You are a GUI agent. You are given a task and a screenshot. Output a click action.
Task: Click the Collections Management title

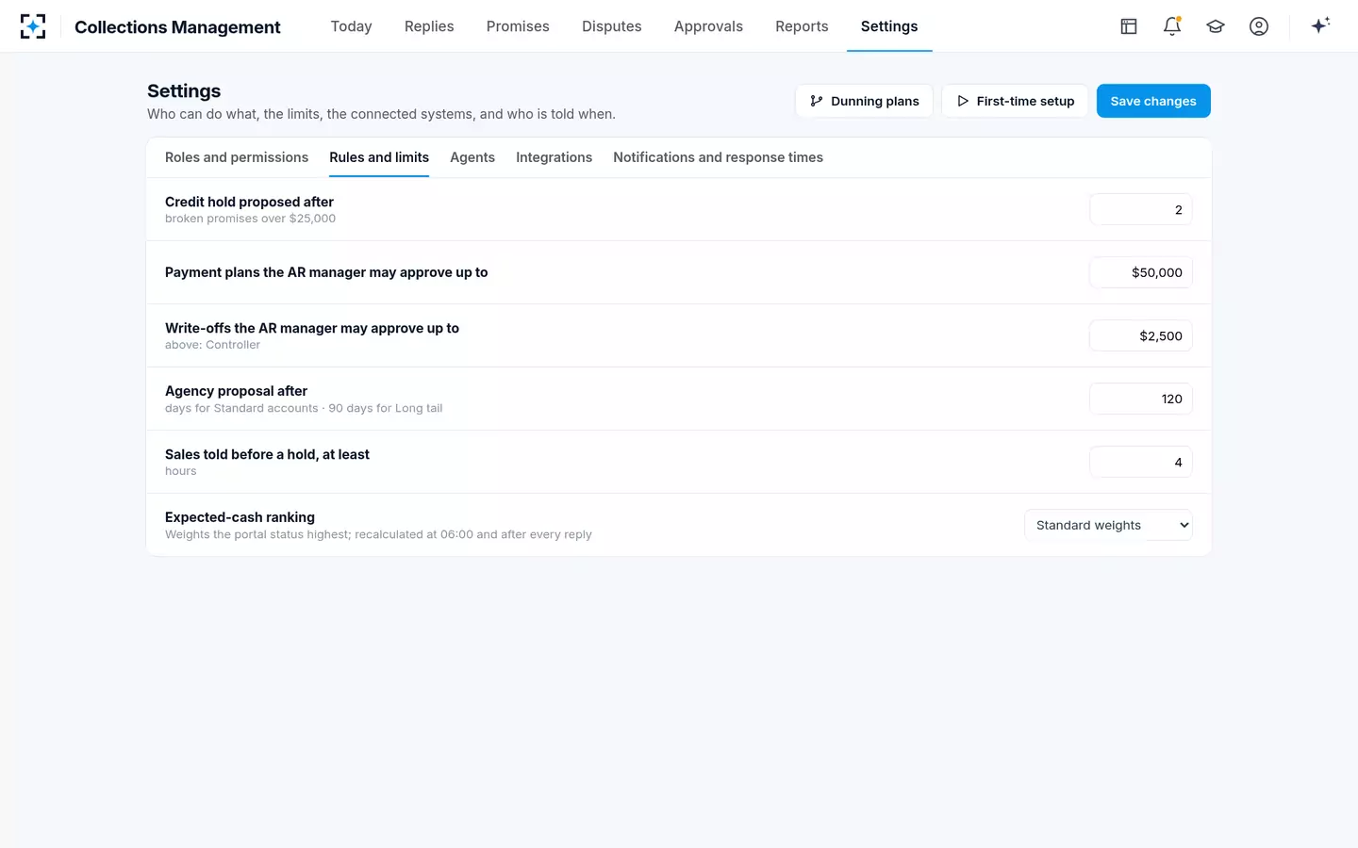pyautogui.click(x=177, y=27)
